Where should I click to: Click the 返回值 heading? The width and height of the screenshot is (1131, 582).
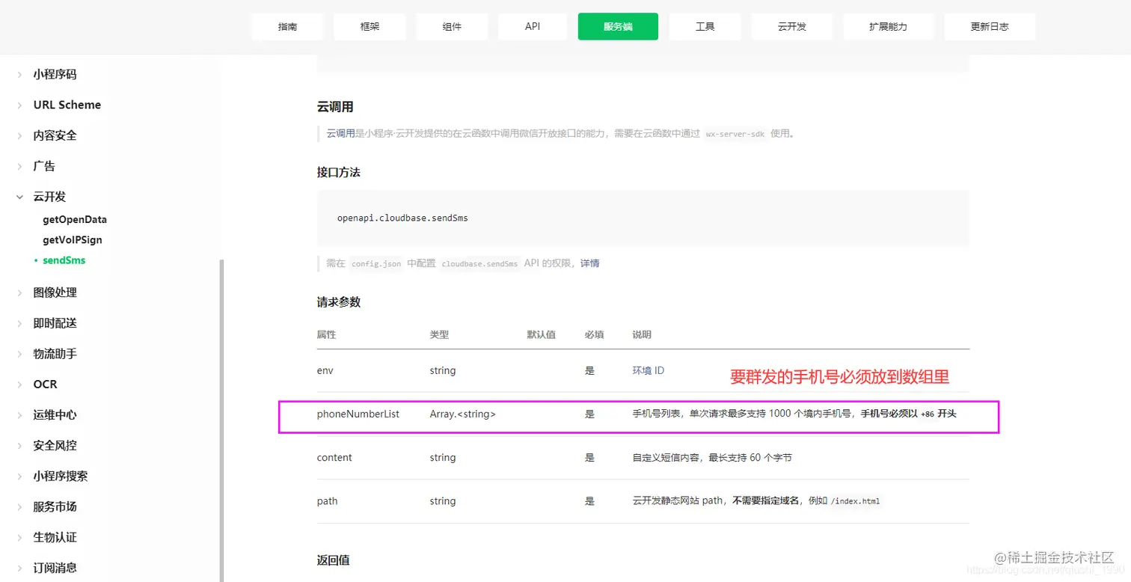(x=334, y=560)
